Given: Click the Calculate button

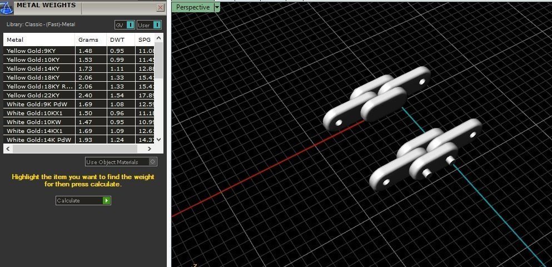Looking at the screenshot, I should (83, 200).
